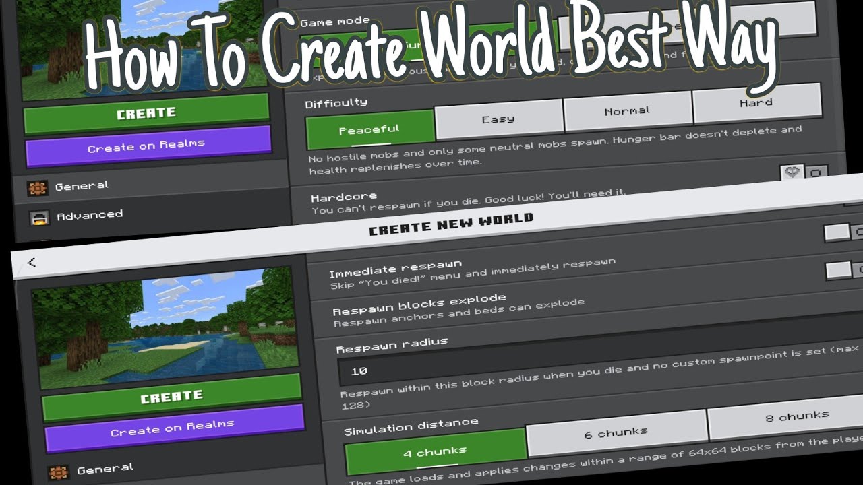Screen dimensions: 863x485
Task: Click Create on Realms in lower screen
Action: click(174, 428)
